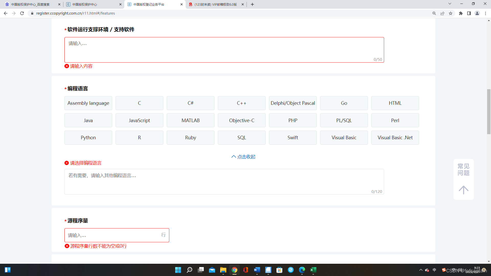Expand the system tray hidden icons chevron

point(421,270)
